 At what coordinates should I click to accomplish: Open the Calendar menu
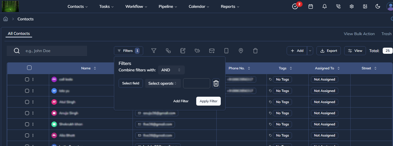[x=199, y=6]
